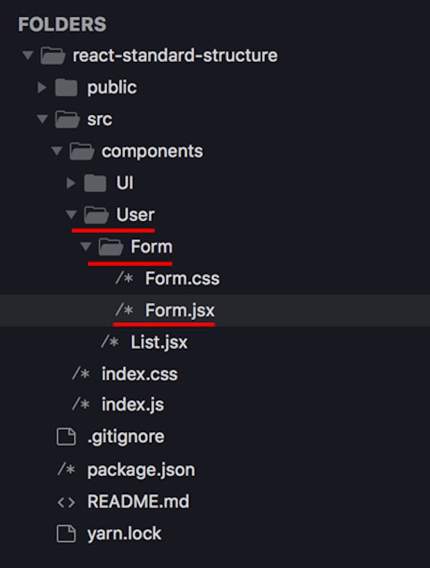Viewport: 430px width, 568px height.
Task: Select the Form.jsx file
Action: pos(180,311)
